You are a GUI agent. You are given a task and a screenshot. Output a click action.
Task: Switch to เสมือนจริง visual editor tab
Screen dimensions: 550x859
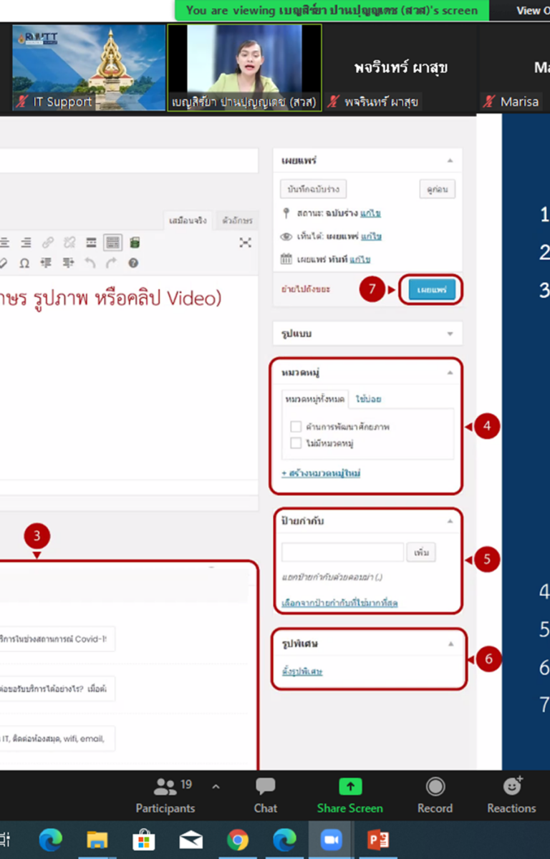tap(188, 220)
